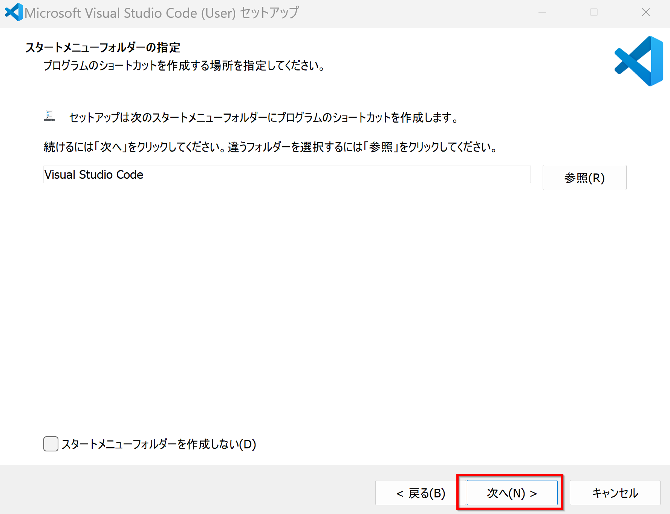Click the line starting with 続けるには「次へ」
The height and width of the screenshot is (514, 670).
[271, 147]
